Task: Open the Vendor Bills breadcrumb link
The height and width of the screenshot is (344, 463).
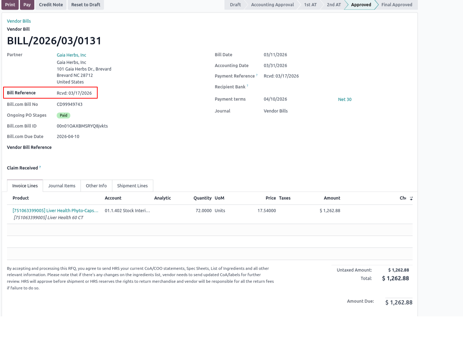Action: pyautogui.click(x=19, y=21)
